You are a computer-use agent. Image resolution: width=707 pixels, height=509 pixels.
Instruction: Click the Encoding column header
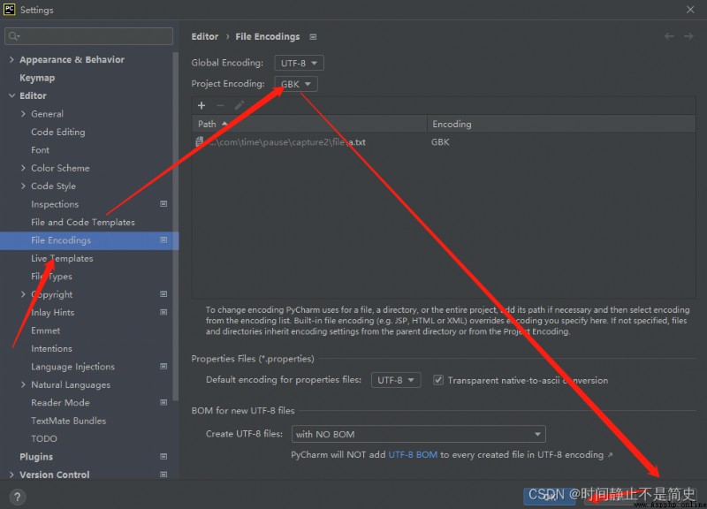click(x=561, y=124)
